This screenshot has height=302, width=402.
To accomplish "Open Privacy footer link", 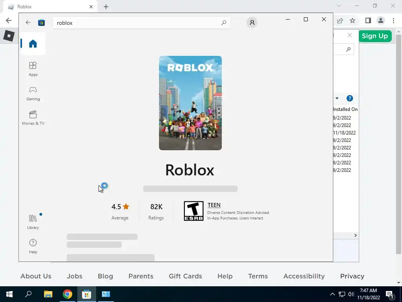I will pyautogui.click(x=352, y=276).
